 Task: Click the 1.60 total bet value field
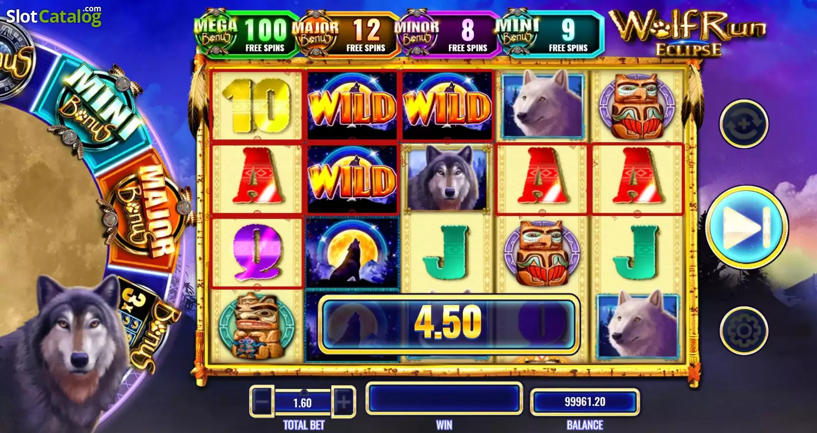coord(303,403)
